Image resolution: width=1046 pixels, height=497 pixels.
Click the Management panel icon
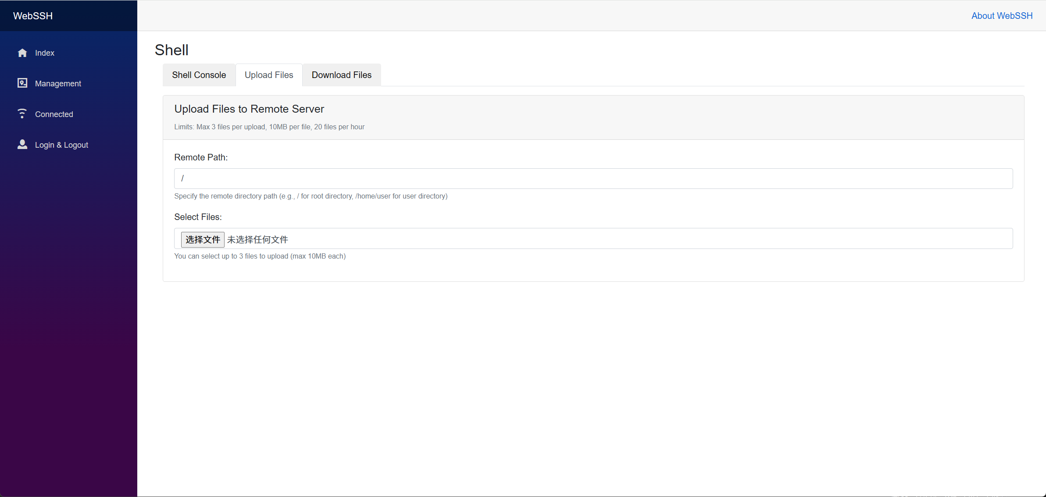[22, 83]
